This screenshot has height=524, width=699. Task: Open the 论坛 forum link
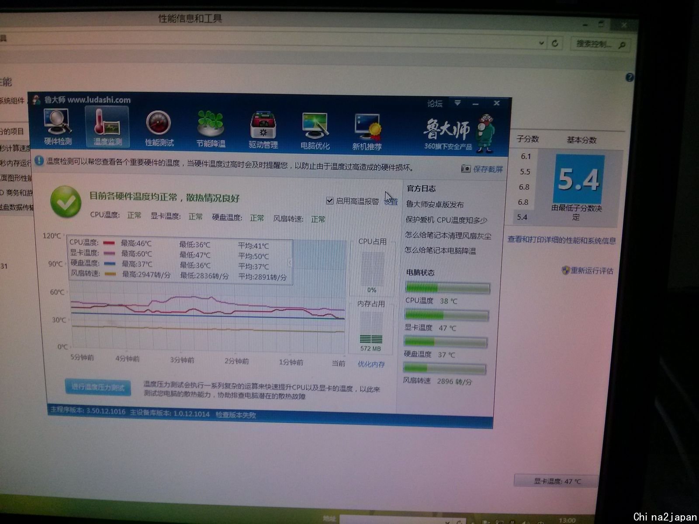click(435, 103)
